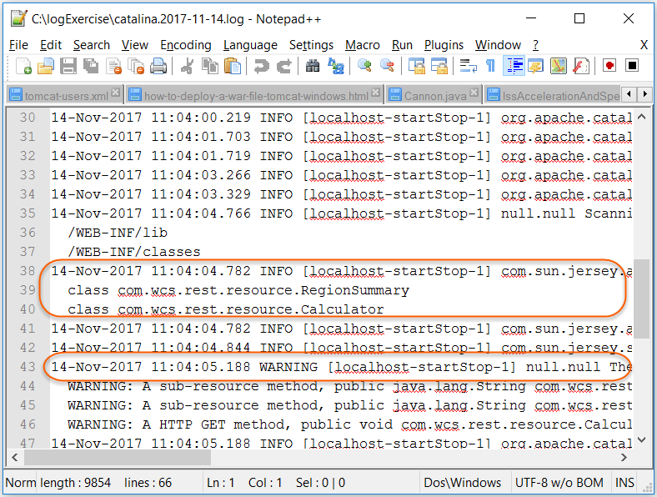
Task: Open the ? help menu
Action: (x=535, y=45)
